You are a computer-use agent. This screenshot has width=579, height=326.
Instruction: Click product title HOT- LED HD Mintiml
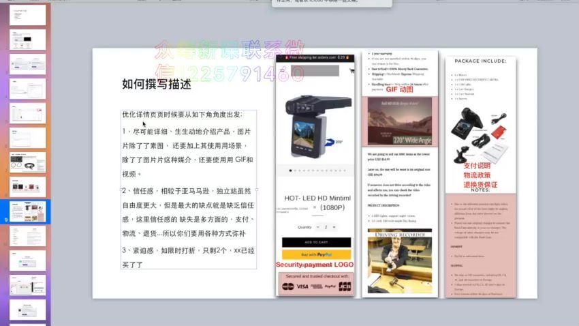pos(317,198)
